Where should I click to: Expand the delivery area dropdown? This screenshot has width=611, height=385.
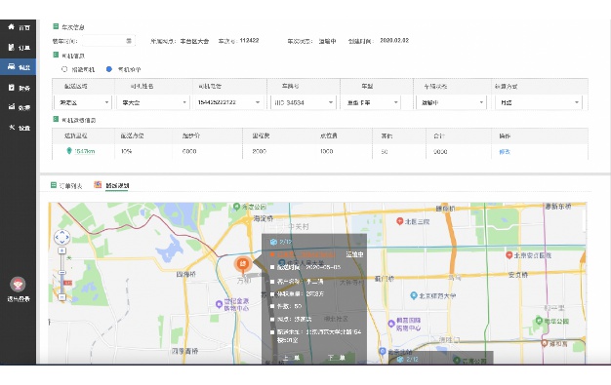click(x=83, y=102)
